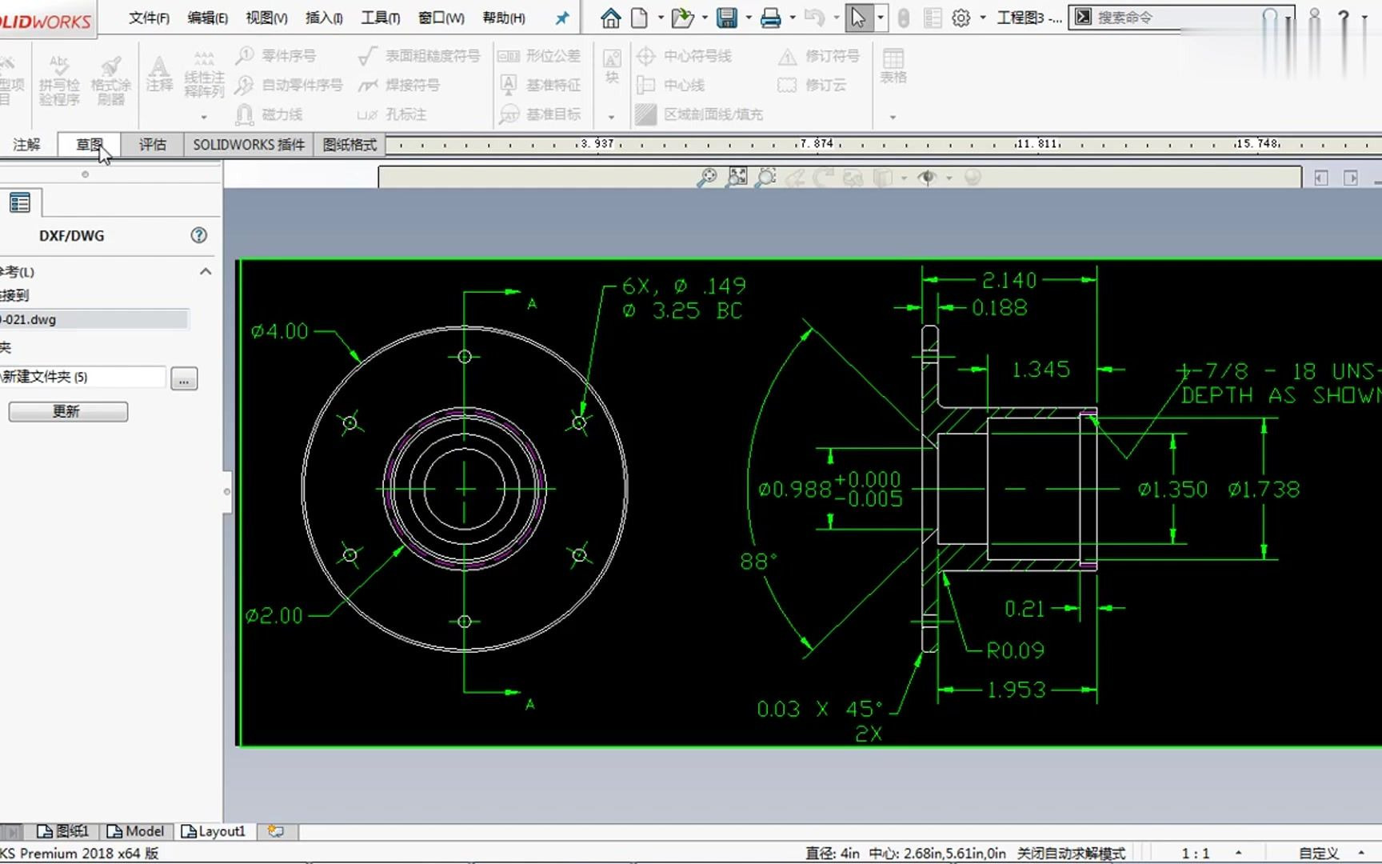Click the Rebuild traffic light icon
1382x864 pixels.
(x=904, y=18)
